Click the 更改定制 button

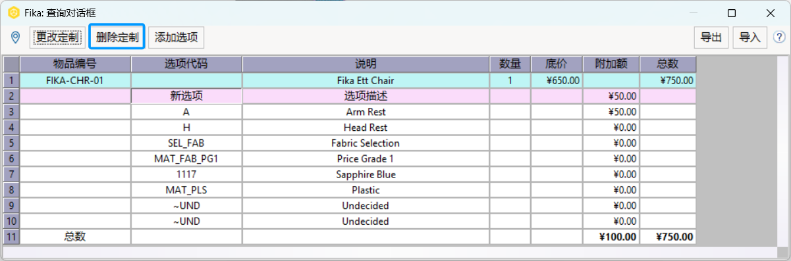[x=57, y=37]
